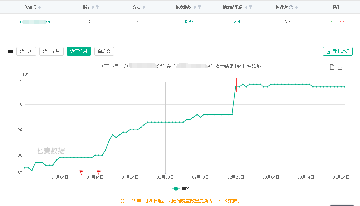Toggle the 排名 legend below the chart

(181, 188)
